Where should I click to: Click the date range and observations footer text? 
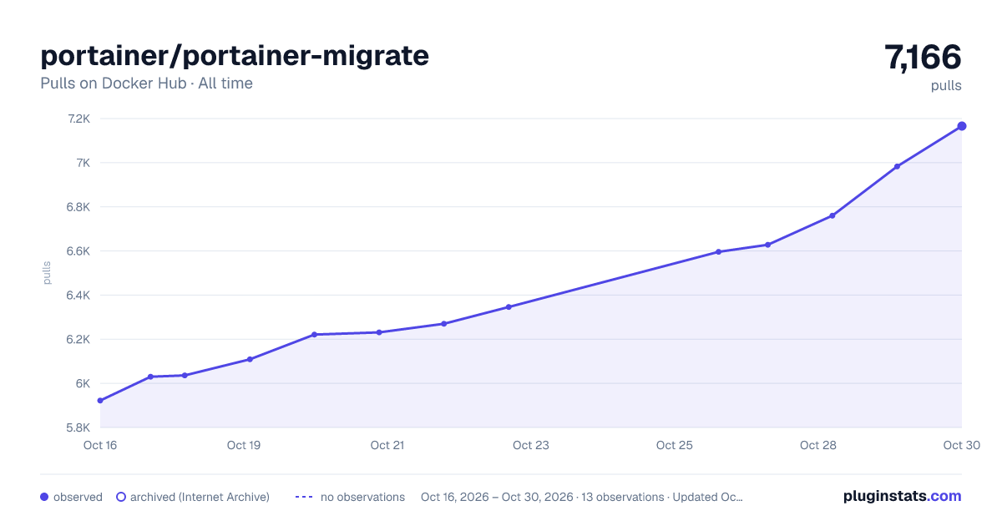pyautogui.click(x=582, y=497)
